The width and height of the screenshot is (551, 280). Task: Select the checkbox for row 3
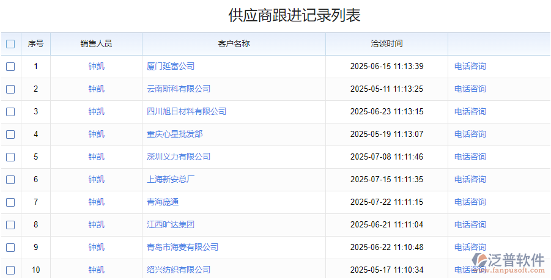(x=10, y=112)
